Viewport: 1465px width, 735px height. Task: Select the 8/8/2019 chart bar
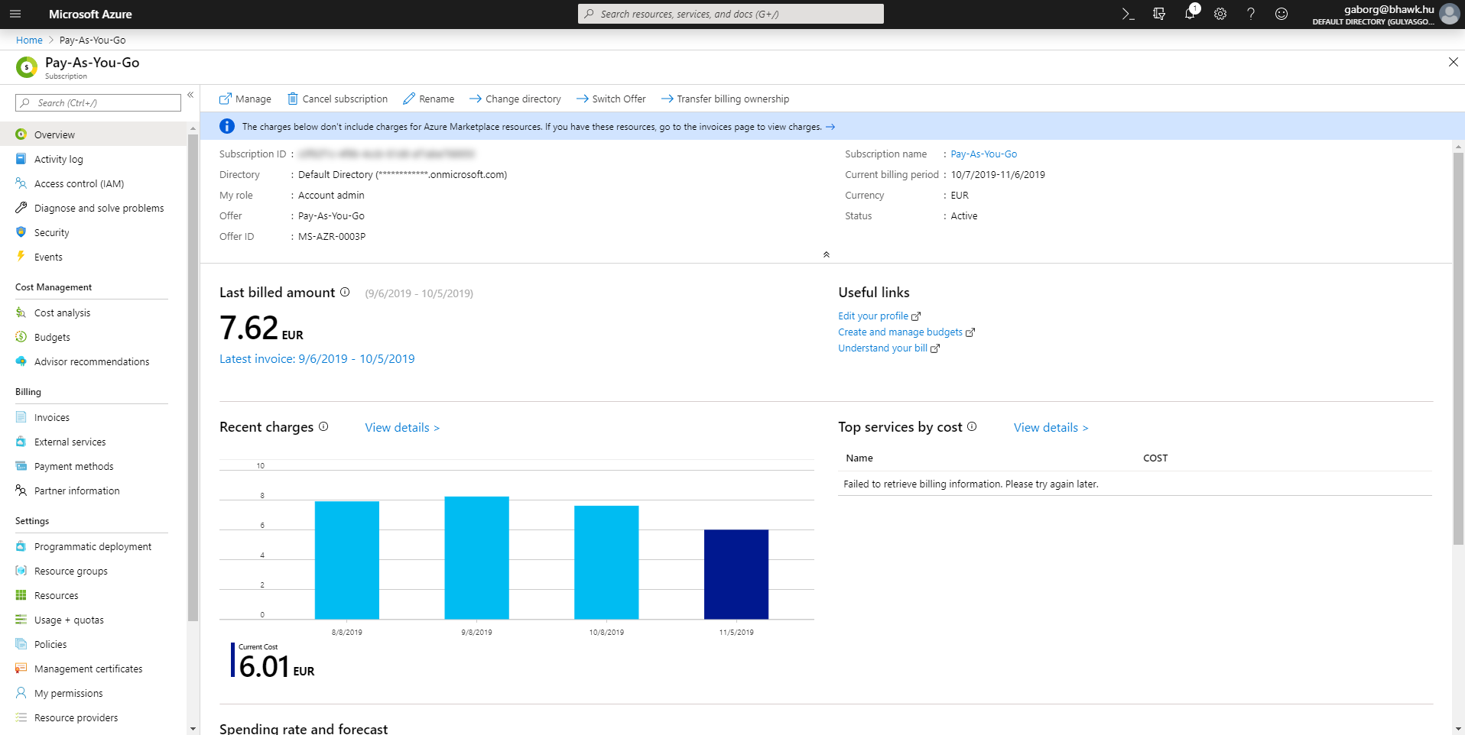[x=347, y=560]
